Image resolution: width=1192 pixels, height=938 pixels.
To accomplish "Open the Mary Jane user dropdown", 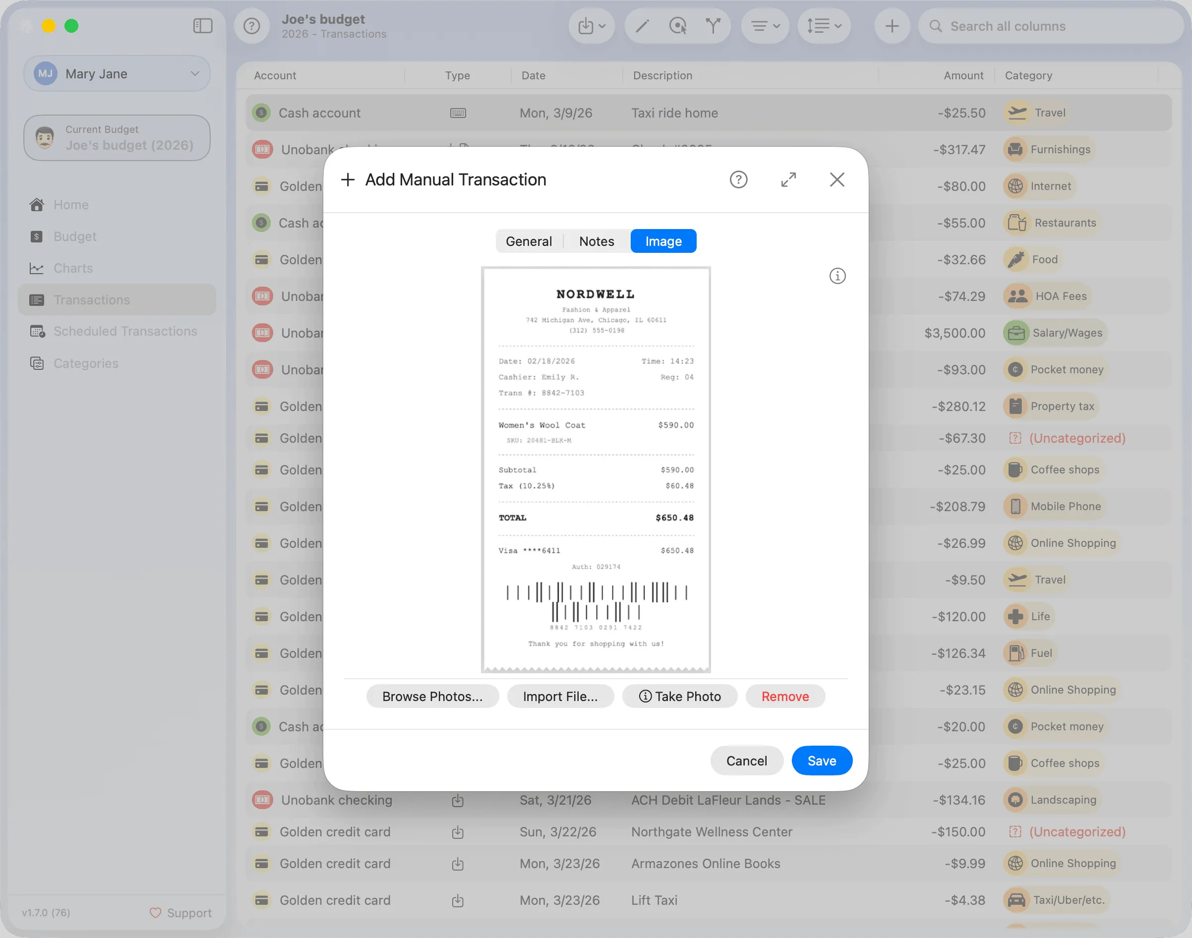I will pyautogui.click(x=117, y=73).
